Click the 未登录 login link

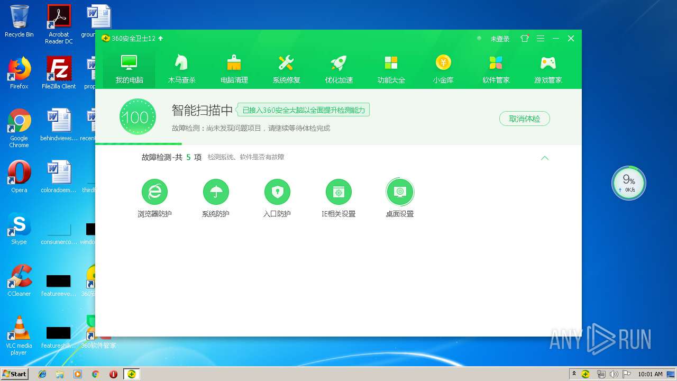click(500, 39)
